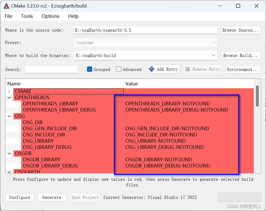Collapse the OSGDB group
Screen dimensions: 266x211
click(x=9, y=154)
